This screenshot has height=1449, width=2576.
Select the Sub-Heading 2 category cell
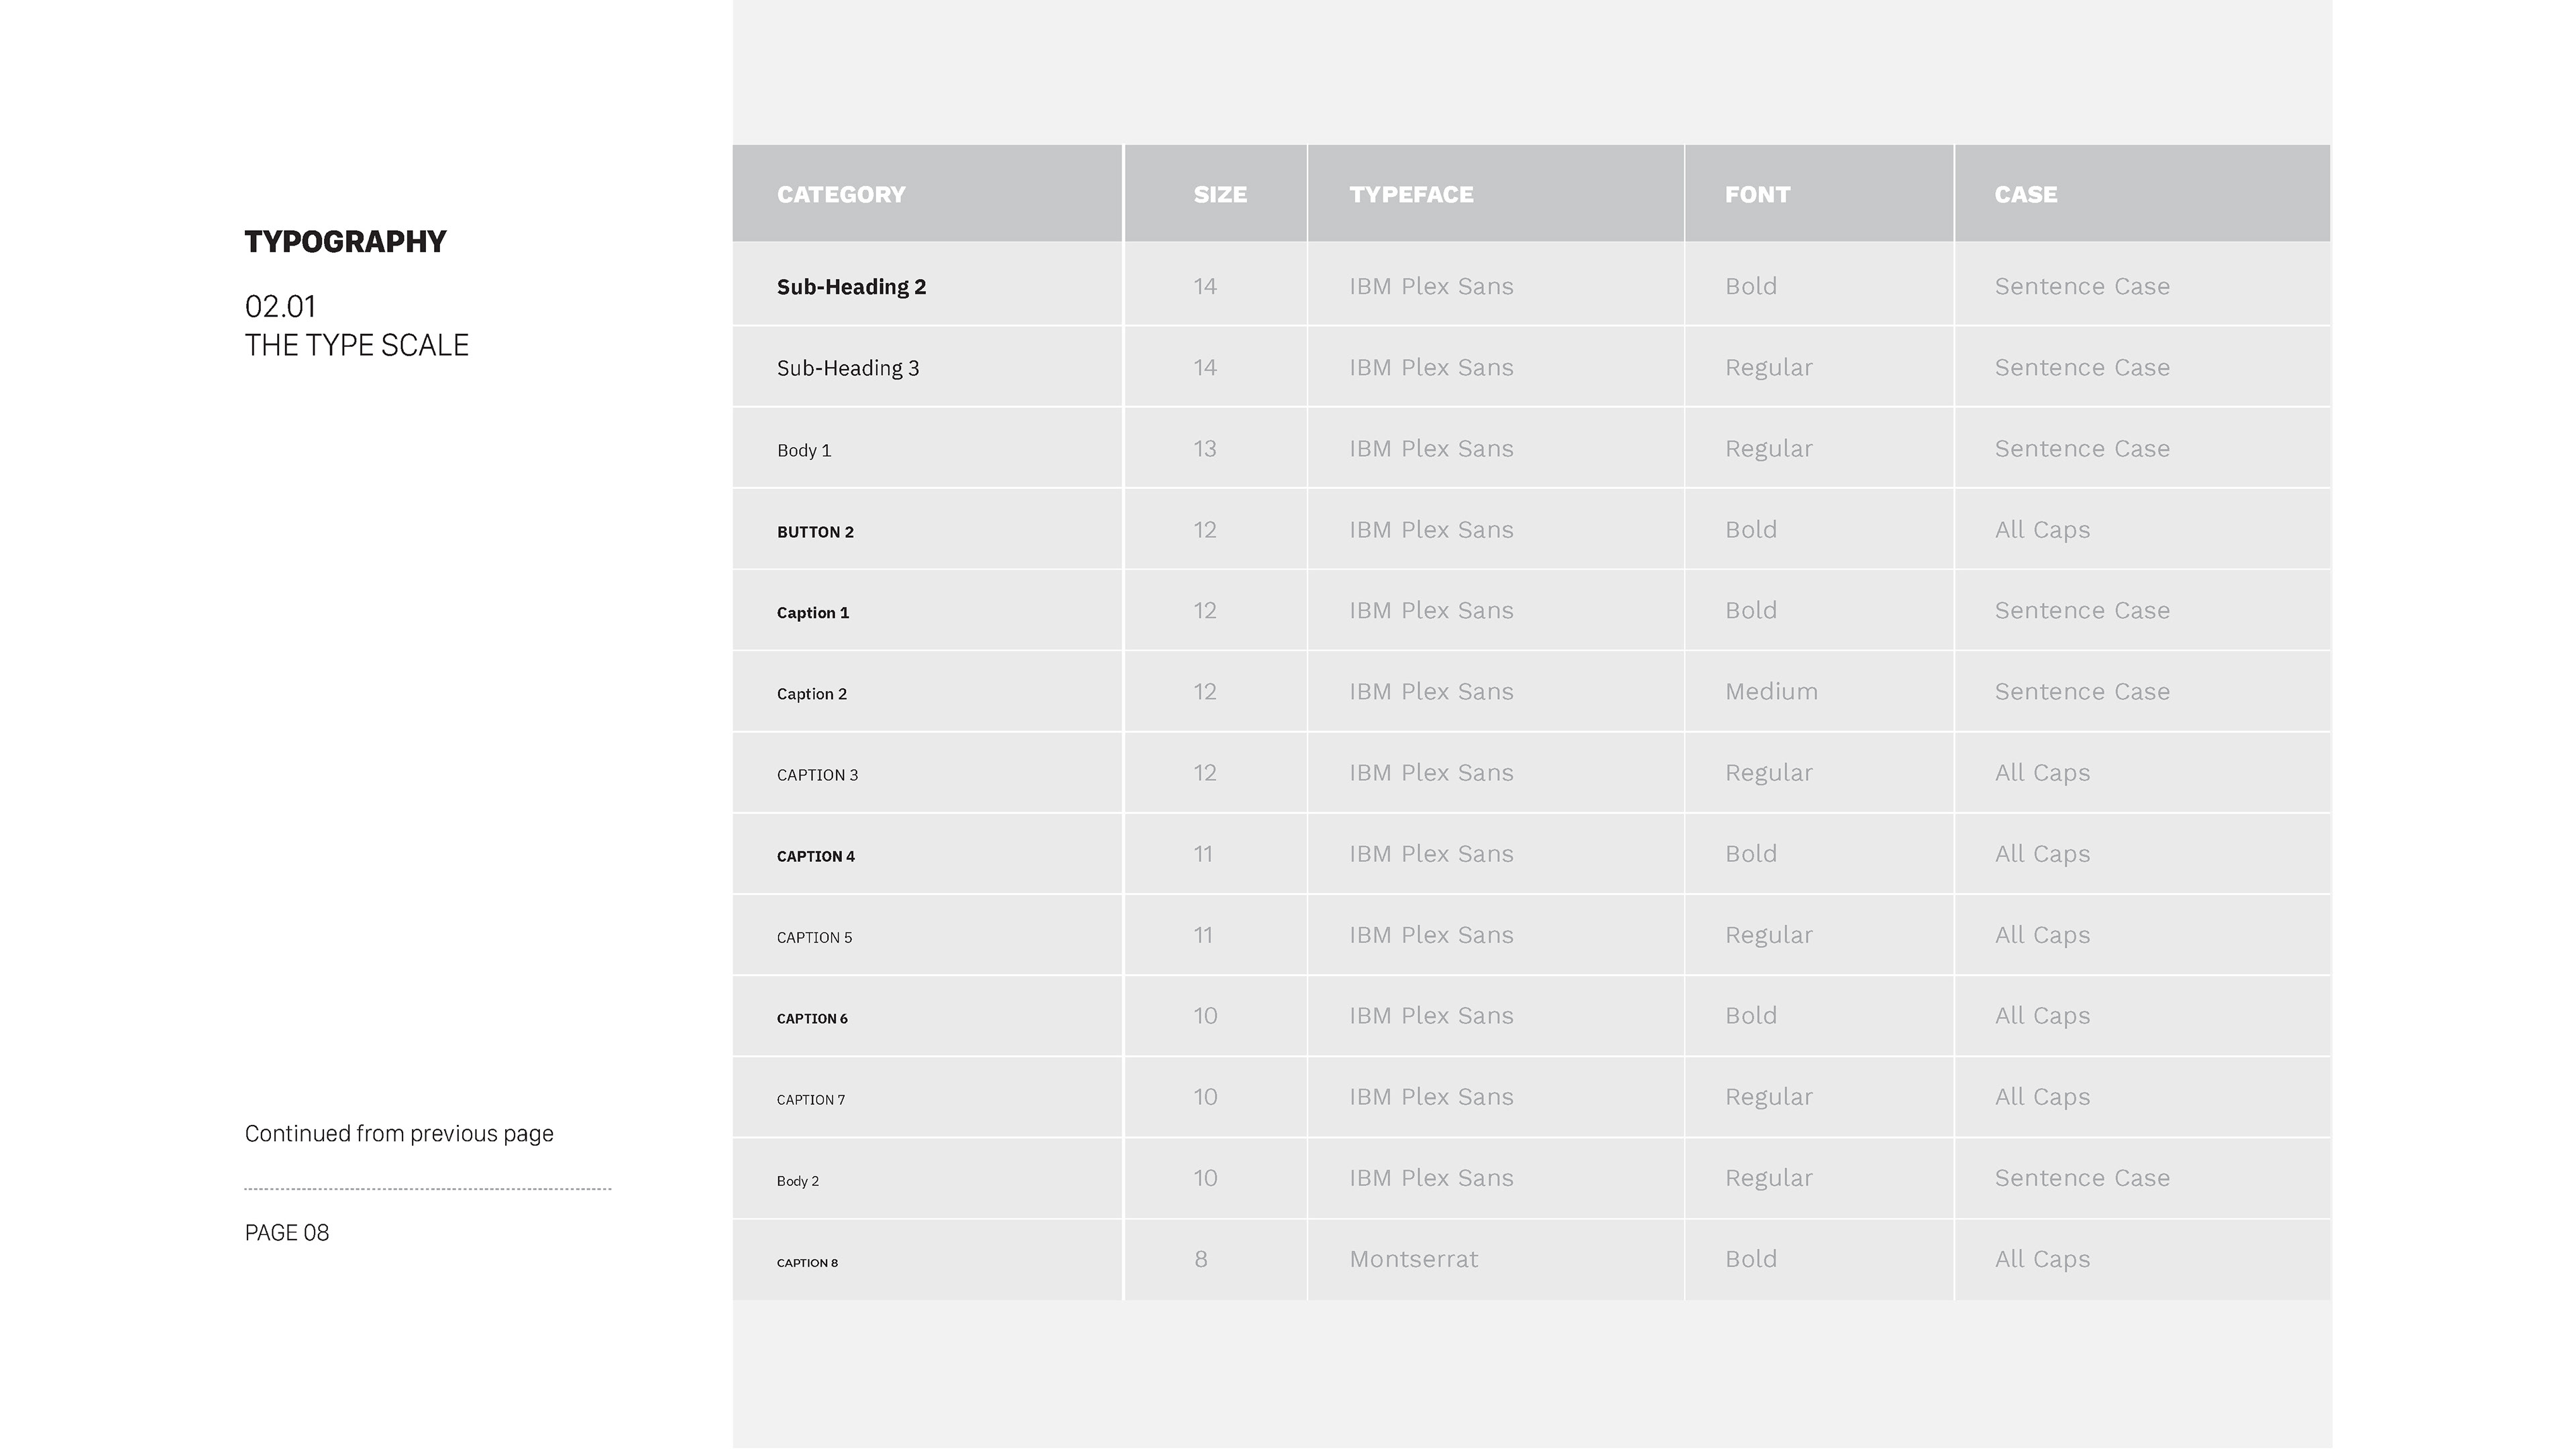[x=851, y=287]
